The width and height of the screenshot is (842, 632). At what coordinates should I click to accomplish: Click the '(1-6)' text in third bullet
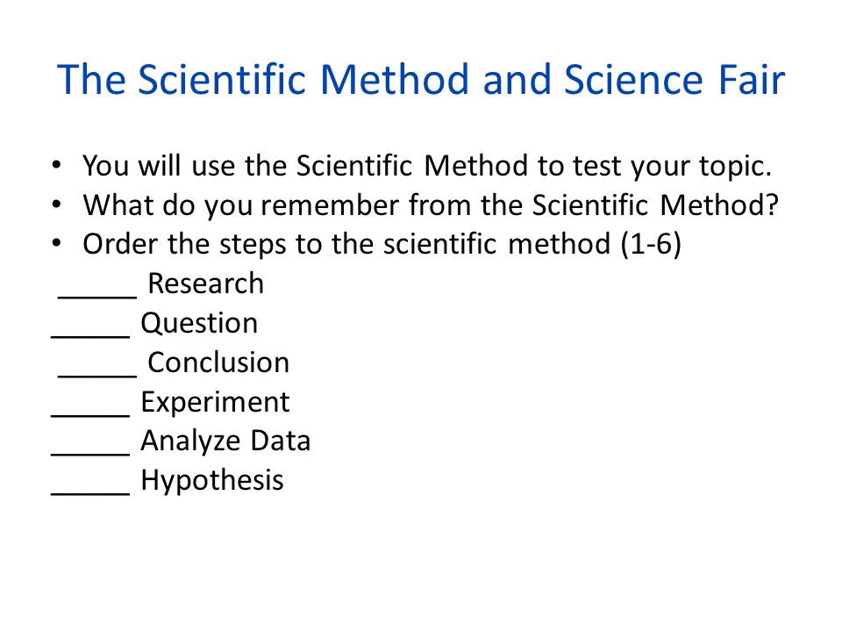pyautogui.click(x=651, y=245)
